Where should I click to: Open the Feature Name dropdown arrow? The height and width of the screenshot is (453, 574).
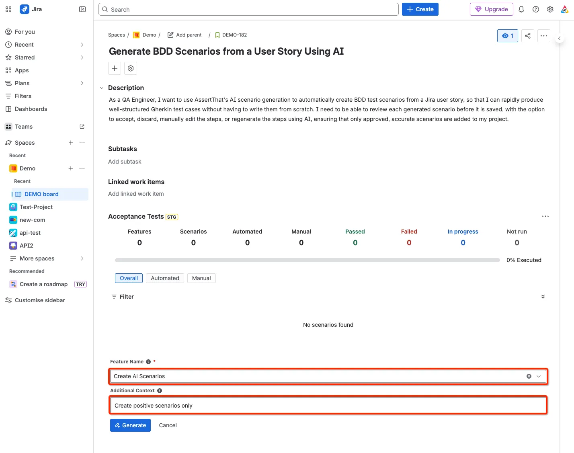coord(539,376)
